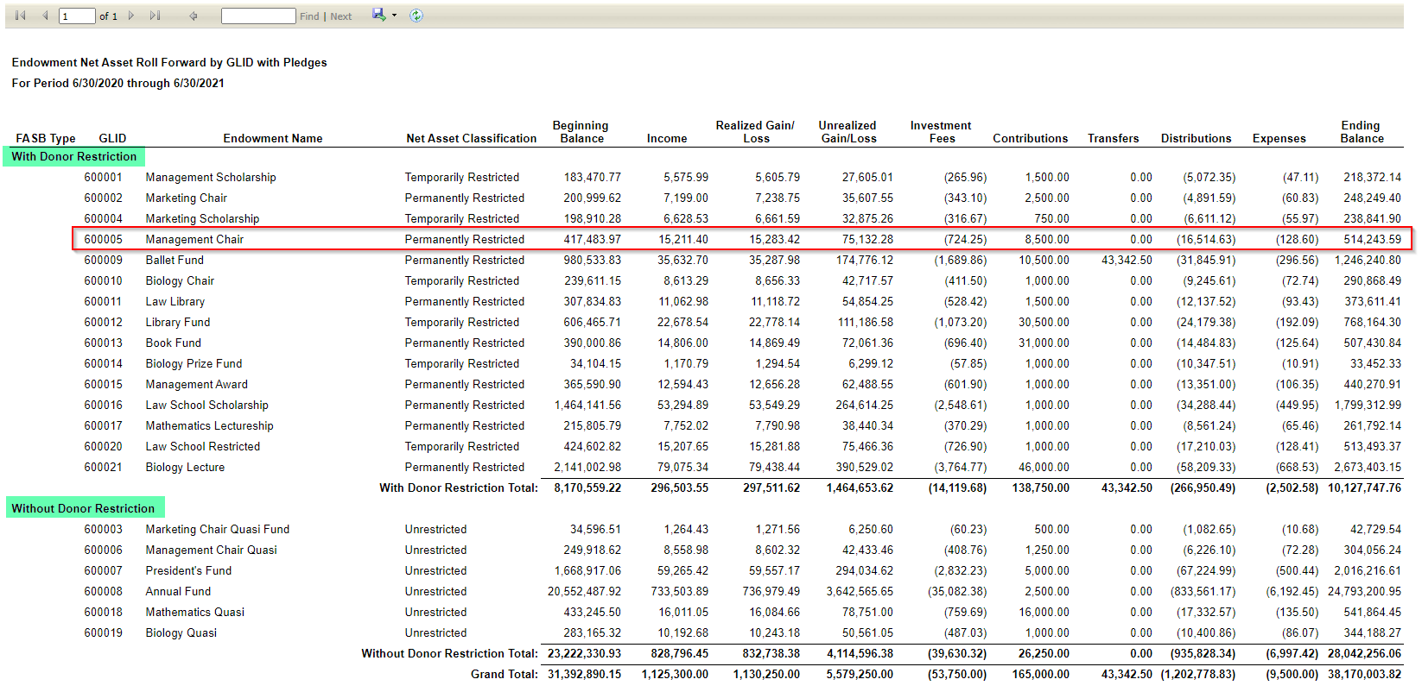1422x692 pixels.
Task: Click the Without Donor Restriction group header
Action: [83, 508]
